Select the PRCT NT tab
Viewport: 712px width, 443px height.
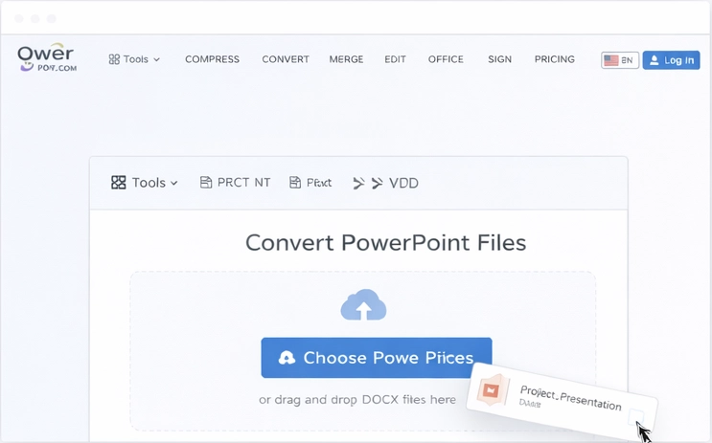235,183
